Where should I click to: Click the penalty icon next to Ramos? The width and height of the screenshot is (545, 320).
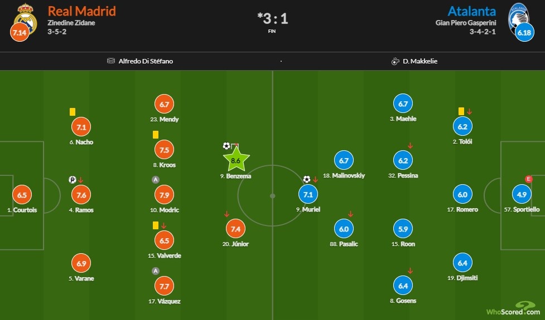72,179
